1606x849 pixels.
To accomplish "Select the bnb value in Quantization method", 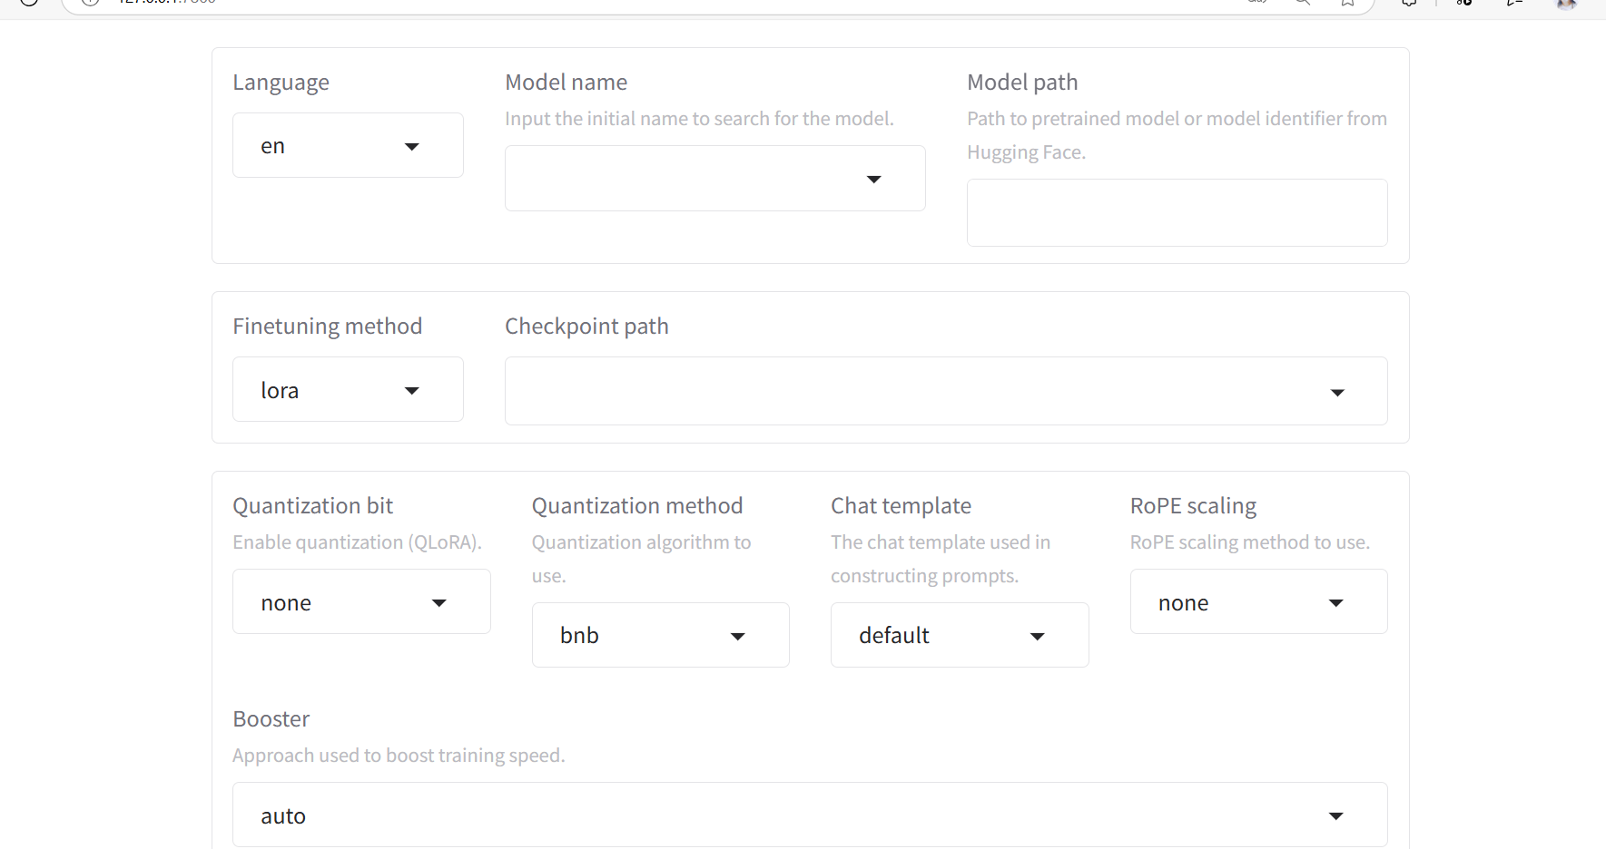I will click(x=580, y=636).
